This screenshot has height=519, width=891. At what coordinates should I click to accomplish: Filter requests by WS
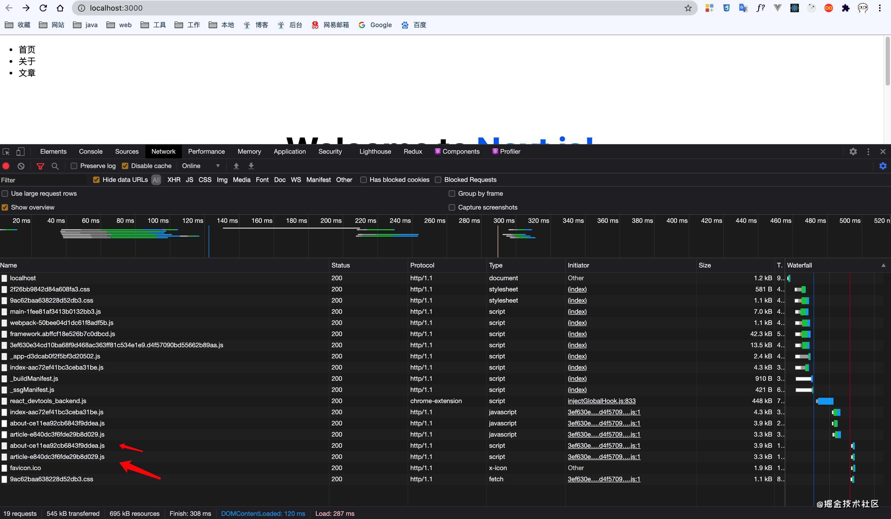296,180
